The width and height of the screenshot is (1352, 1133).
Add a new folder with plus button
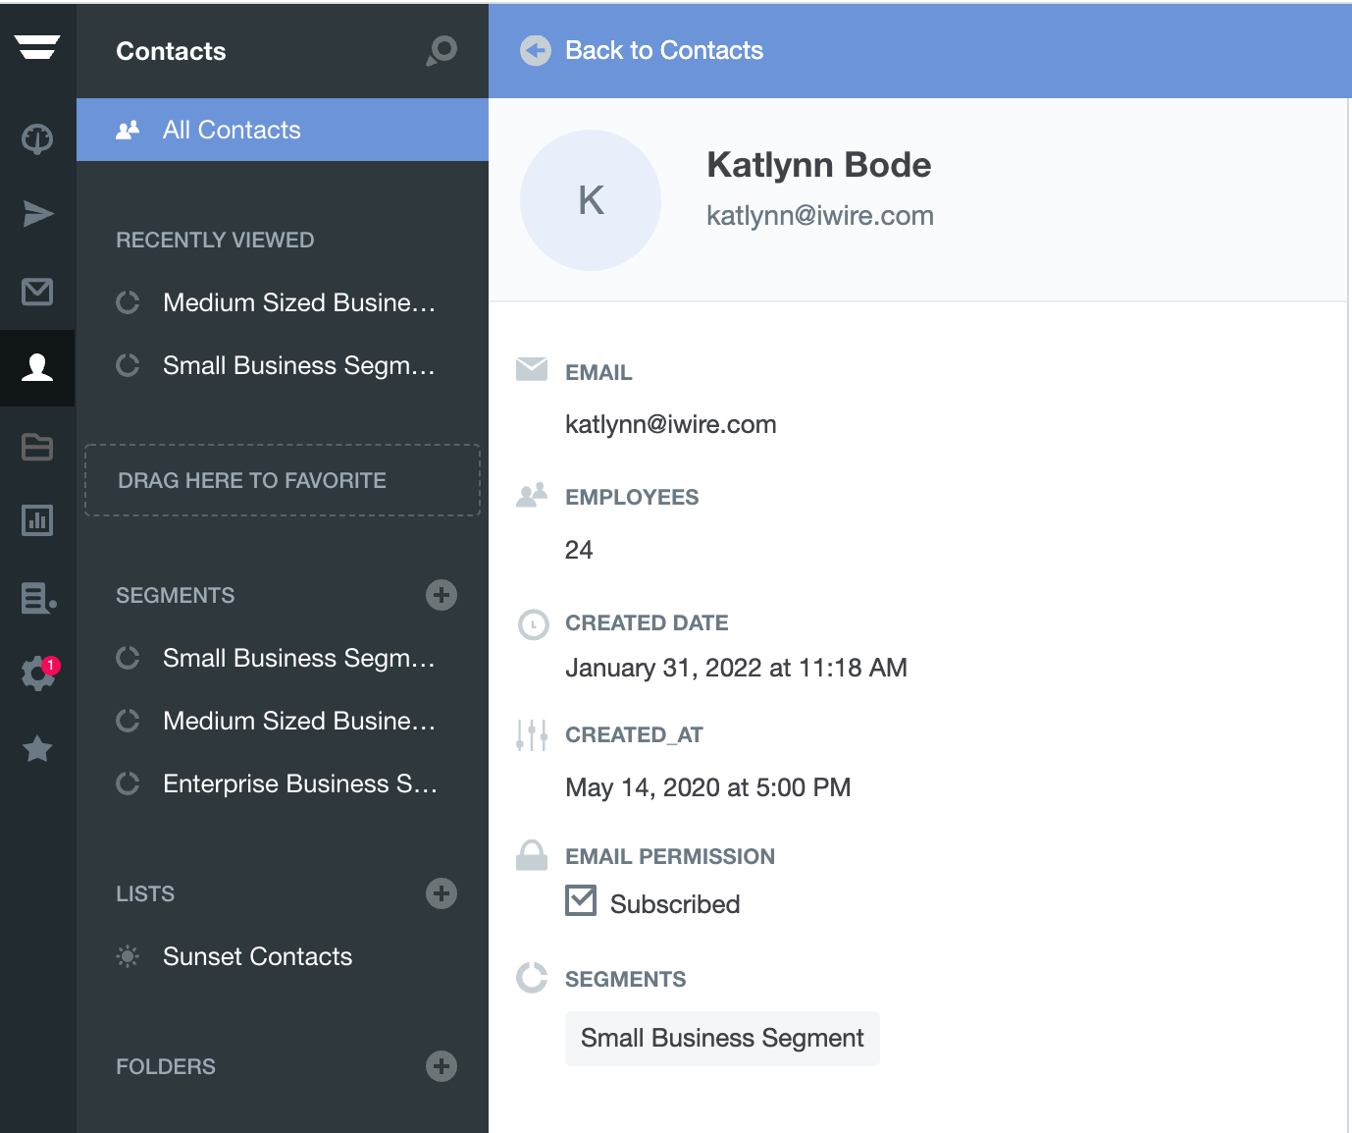click(442, 1066)
